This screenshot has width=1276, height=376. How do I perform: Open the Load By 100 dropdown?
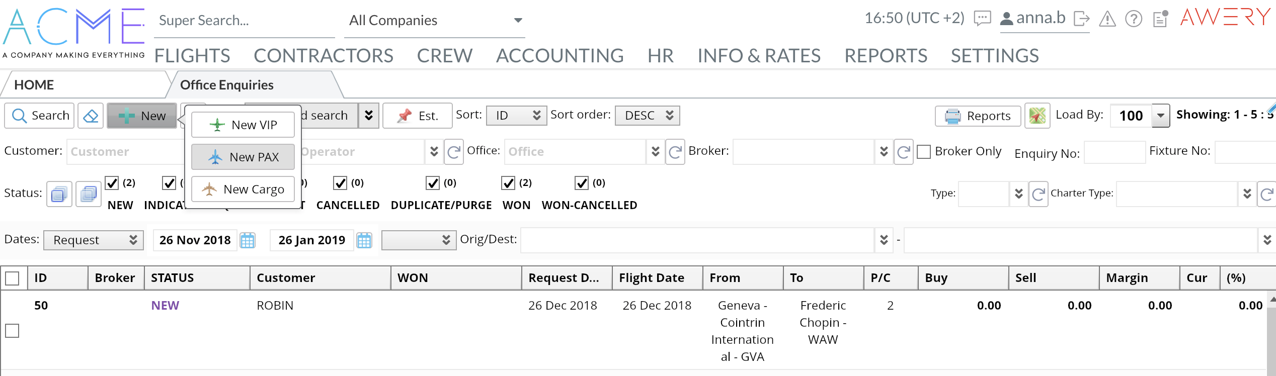(x=1160, y=116)
